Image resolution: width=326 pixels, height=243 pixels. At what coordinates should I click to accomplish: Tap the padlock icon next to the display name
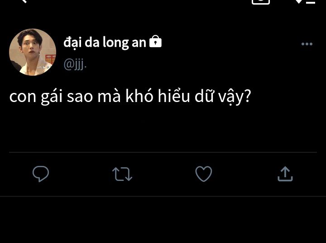(x=155, y=41)
